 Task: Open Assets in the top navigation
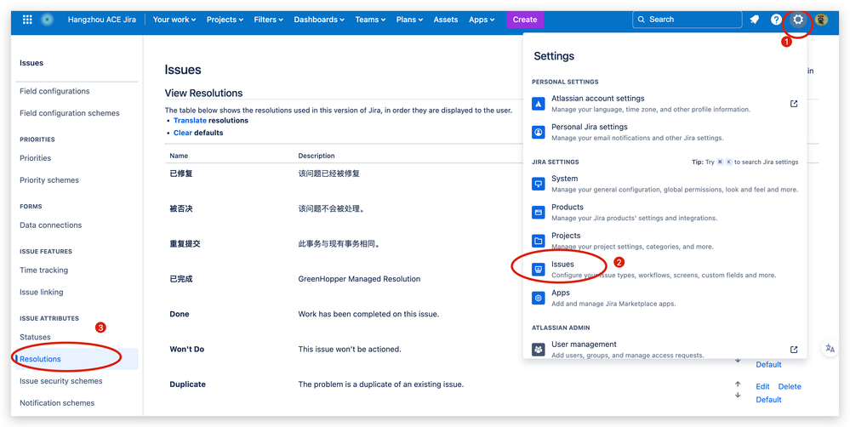[x=446, y=20]
